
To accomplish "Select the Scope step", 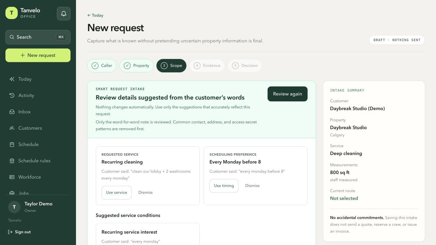I will (x=171, y=66).
